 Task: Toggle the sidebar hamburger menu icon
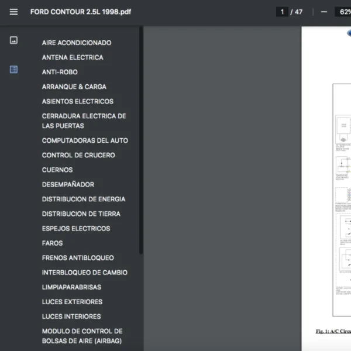tap(13, 12)
